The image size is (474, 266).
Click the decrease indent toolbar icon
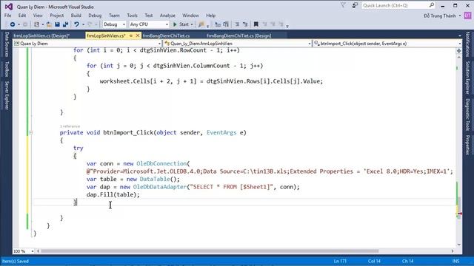pyautogui.click(x=218, y=24)
